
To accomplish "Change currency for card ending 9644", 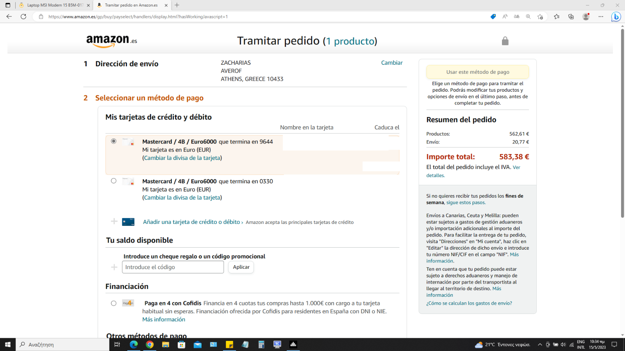I will coord(182,158).
